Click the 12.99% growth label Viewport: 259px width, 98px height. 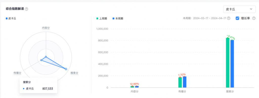(x=135, y=84)
